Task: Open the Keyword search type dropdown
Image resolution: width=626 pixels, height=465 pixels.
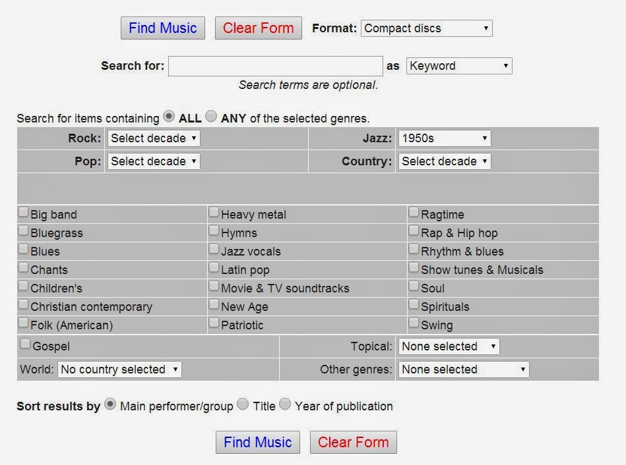Action: tap(459, 66)
